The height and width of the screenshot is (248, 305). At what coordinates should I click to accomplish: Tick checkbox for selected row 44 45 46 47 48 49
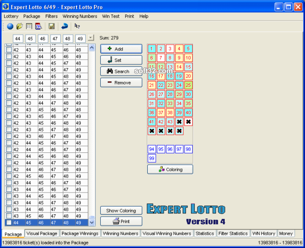(x=9, y=223)
